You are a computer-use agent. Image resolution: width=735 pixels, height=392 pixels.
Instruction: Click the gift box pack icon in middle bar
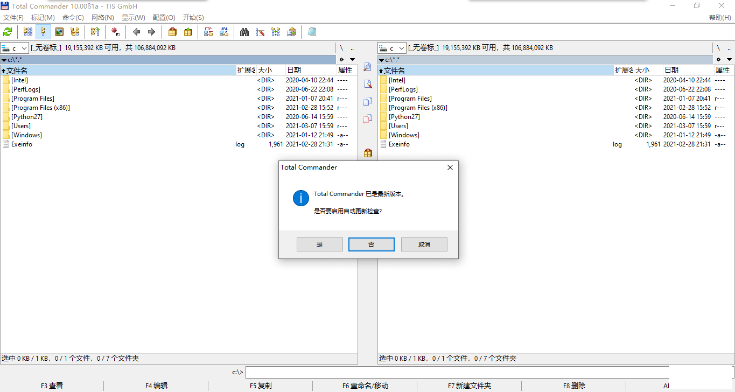(x=368, y=153)
